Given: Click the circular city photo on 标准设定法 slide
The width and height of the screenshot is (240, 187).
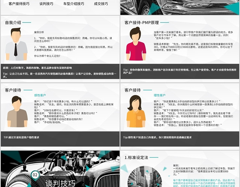Looking at the screenshot, I should point(145,177).
